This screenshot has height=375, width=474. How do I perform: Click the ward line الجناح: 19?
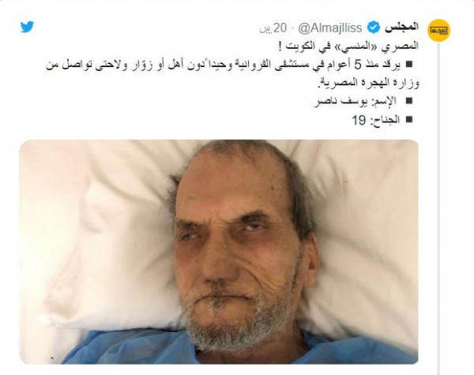(x=376, y=120)
